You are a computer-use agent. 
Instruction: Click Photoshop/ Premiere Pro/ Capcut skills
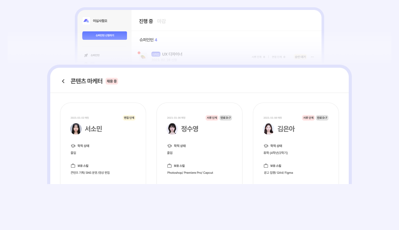190,173
